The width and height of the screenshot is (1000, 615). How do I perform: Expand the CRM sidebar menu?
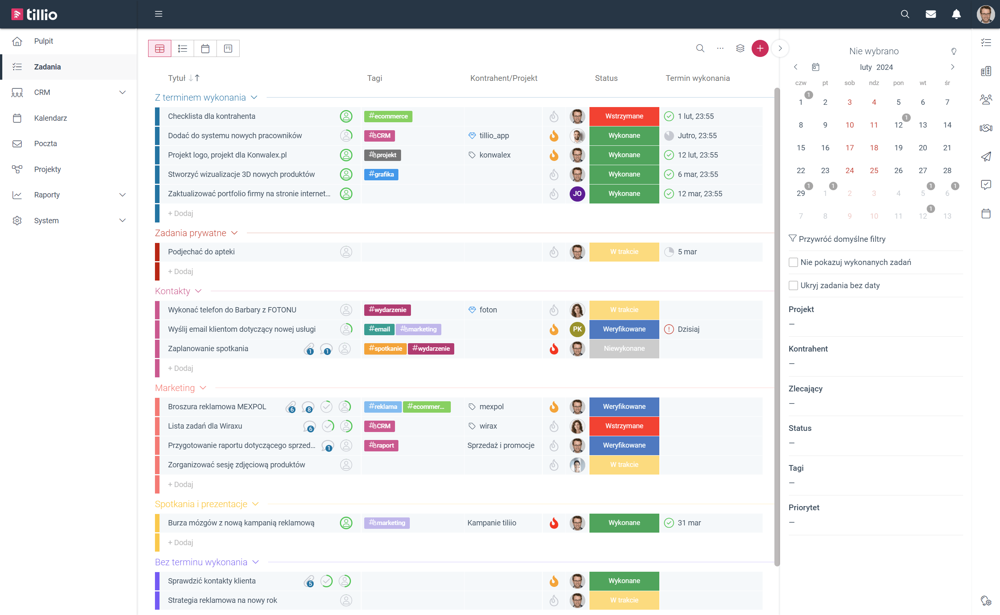click(122, 92)
